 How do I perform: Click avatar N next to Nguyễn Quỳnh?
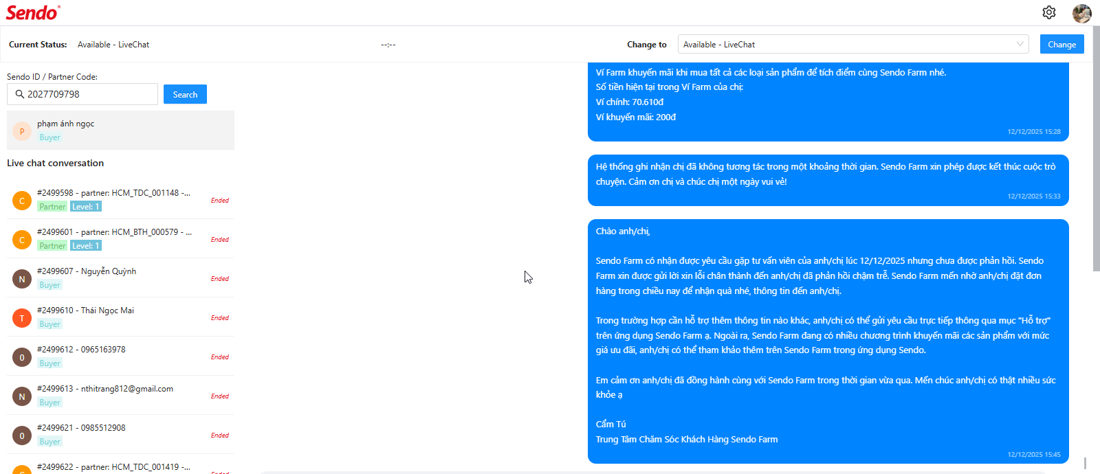pos(22,278)
